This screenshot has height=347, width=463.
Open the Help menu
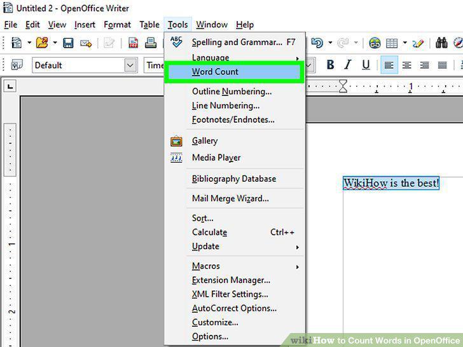coord(245,25)
